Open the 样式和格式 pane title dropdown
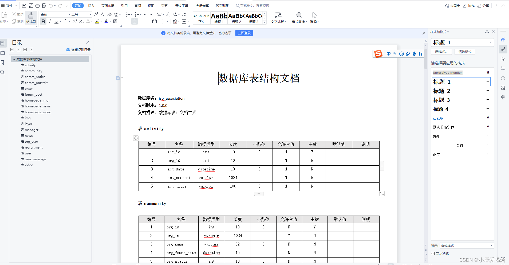This screenshot has height=265, width=509. point(439,32)
